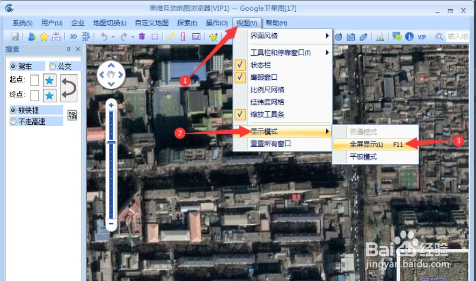Click the draw circle shape icon
The image size is (476, 281).
338,36
